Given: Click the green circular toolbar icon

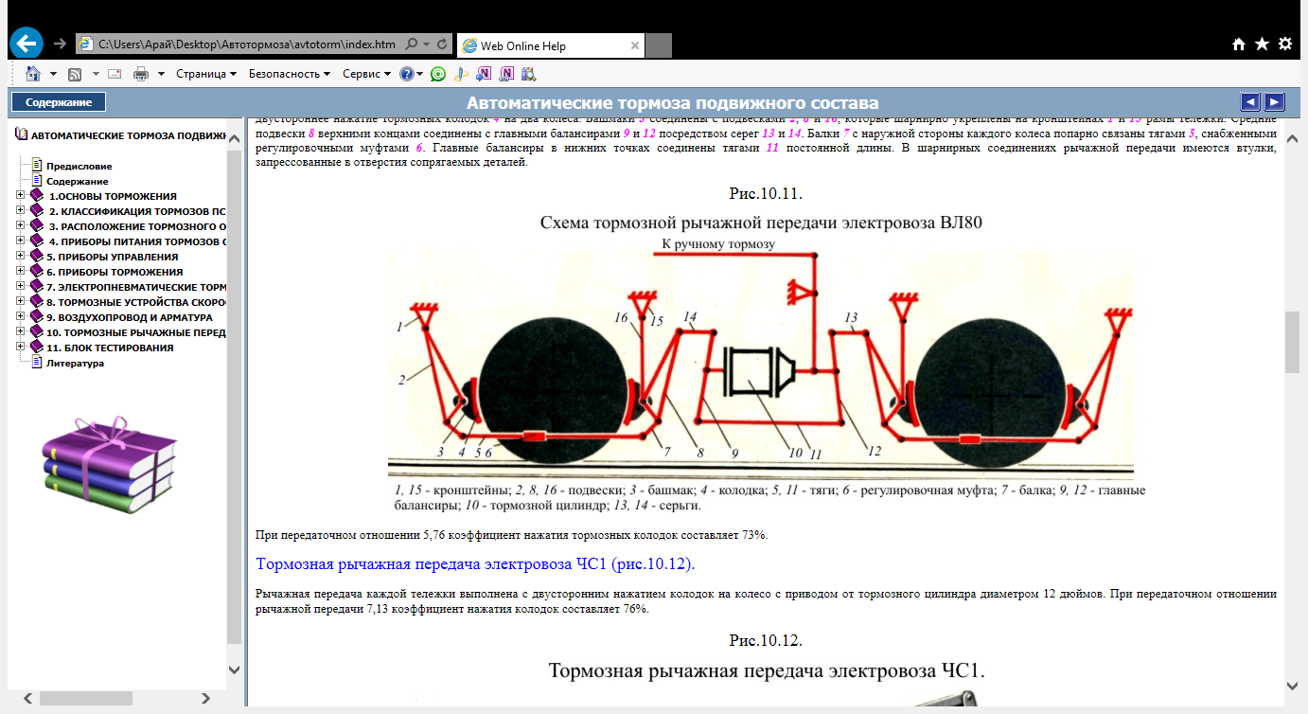Looking at the screenshot, I should pyautogui.click(x=437, y=74).
